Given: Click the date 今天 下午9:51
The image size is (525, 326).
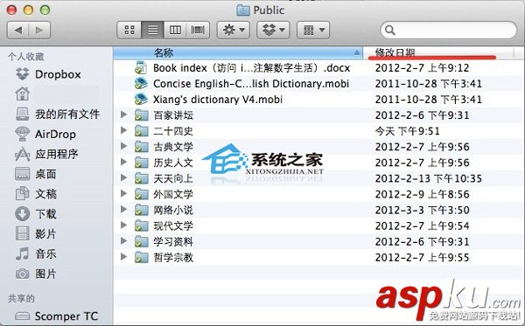Looking at the screenshot, I should click(407, 131).
